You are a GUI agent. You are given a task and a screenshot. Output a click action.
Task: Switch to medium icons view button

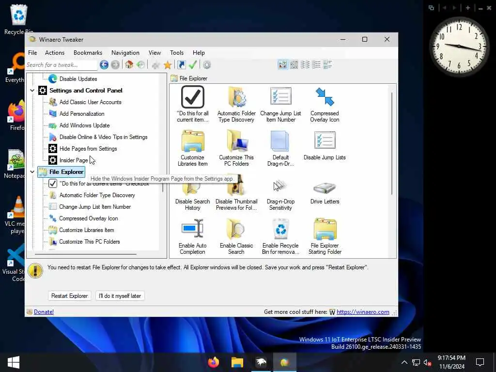point(294,64)
